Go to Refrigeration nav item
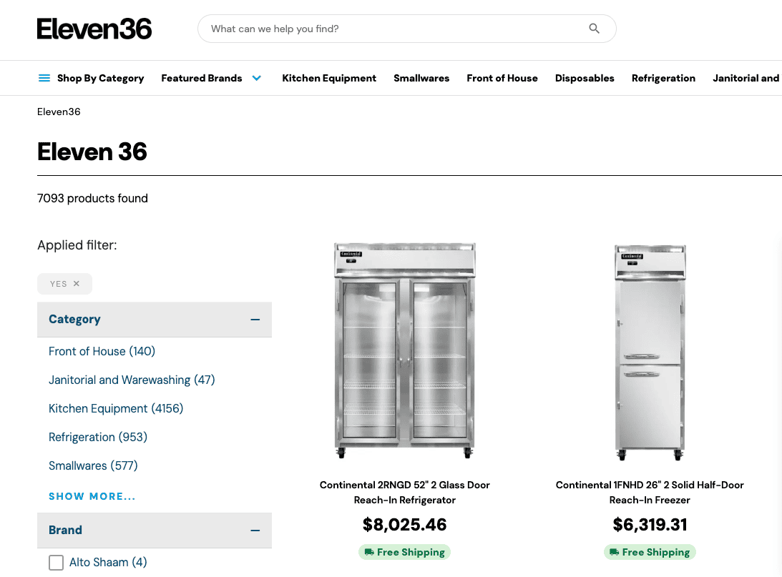Viewport: 782px width, 577px height. [663, 78]
